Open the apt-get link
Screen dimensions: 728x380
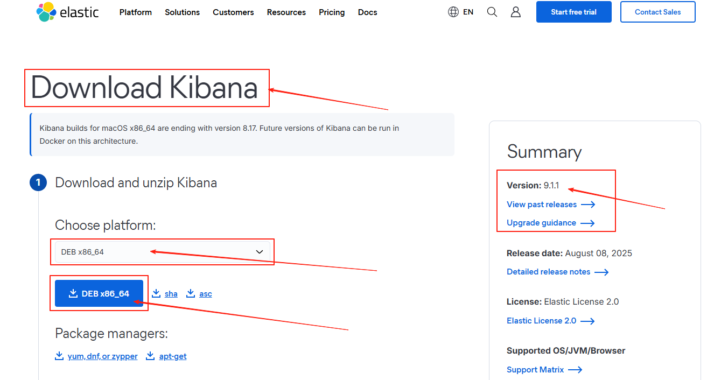pos(173,356)
